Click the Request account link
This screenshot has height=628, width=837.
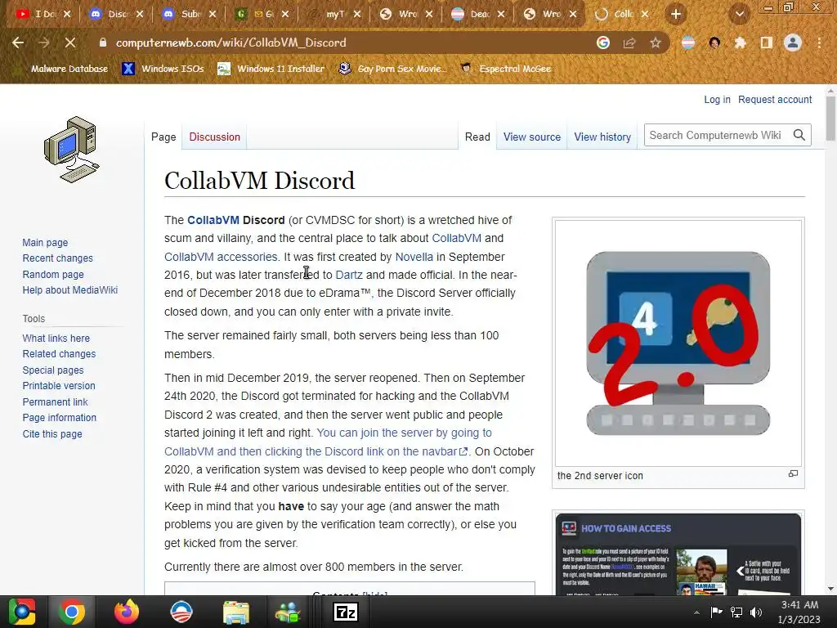coord(775,99)
